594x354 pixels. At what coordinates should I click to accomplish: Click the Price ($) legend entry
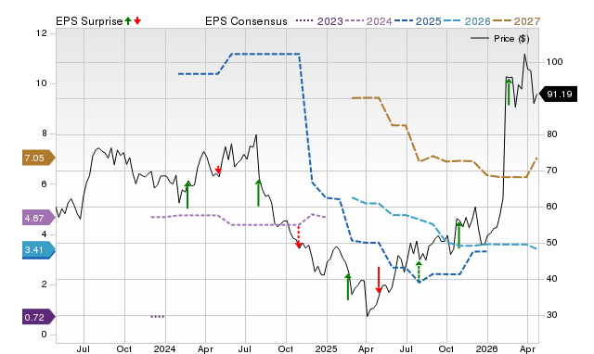(499, 39)
